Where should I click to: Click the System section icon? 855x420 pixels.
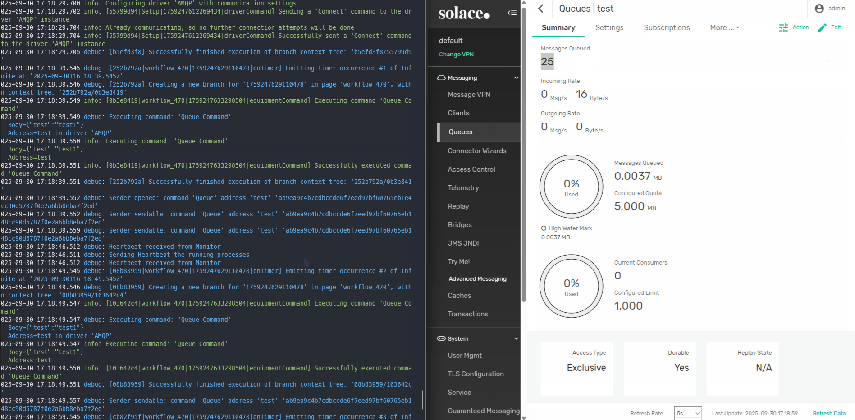tap(440, 338)
